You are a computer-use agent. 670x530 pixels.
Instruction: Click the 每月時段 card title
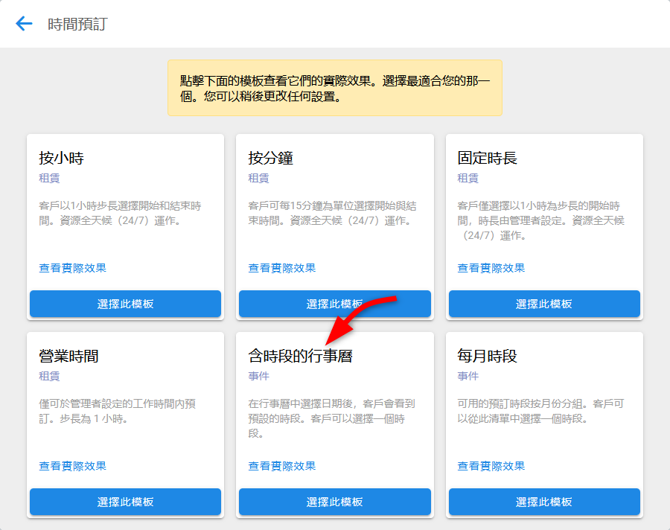(x=487, y=356)
